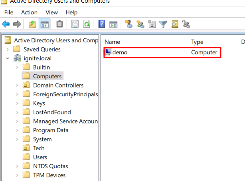Click the clipboard paste toolbar icon
This screenshot has height=181, width=245.
[59, 24]
